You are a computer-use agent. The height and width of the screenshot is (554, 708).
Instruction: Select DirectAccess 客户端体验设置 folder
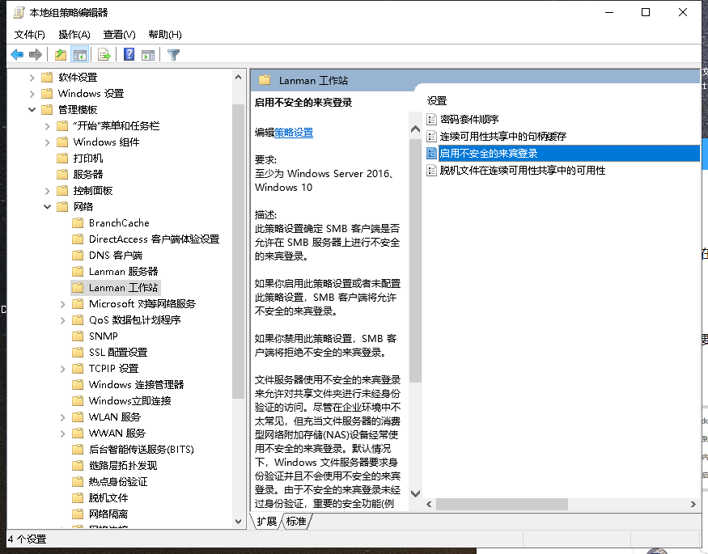click(154, 239)
